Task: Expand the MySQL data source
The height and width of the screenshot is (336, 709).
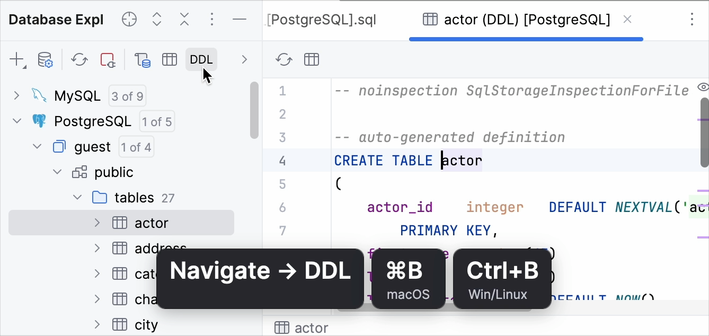Action: tap(16, 95)
